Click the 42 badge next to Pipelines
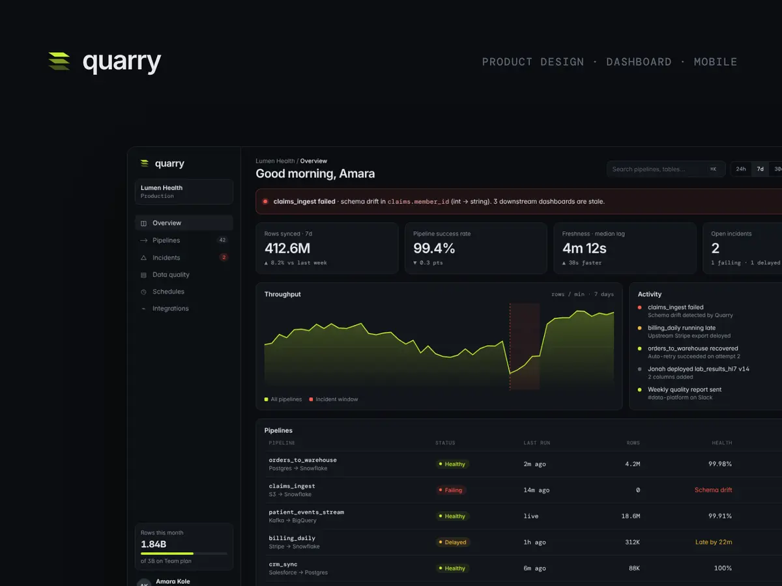 click(x=222, y=240)
